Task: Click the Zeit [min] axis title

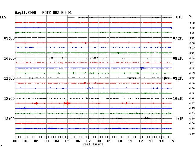Action: coord(93,144)
